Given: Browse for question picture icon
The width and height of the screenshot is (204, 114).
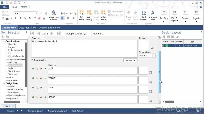Looking at the screenshot, I should point(152,48).
